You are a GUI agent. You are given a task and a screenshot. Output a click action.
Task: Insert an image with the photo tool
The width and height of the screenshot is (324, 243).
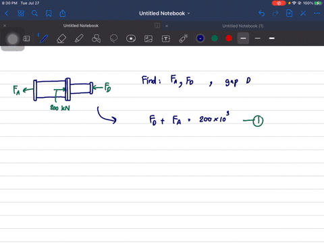[148, 38]
